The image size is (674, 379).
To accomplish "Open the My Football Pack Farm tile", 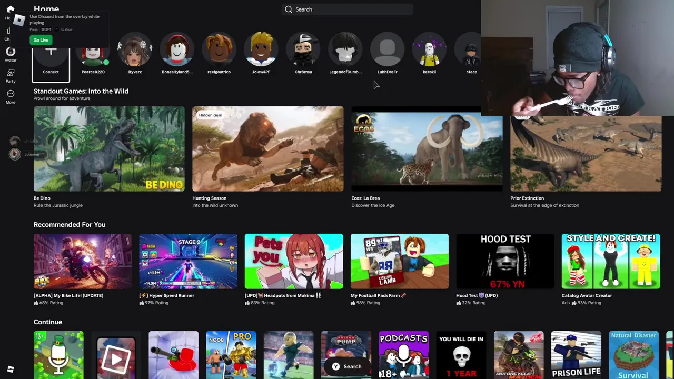I will pyautogui.click(x=400, y=261).
